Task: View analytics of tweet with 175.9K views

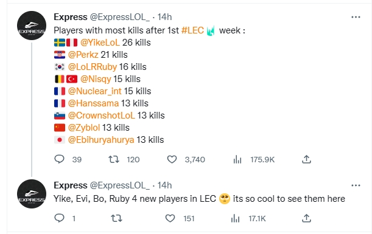Action: click(237, 159)
